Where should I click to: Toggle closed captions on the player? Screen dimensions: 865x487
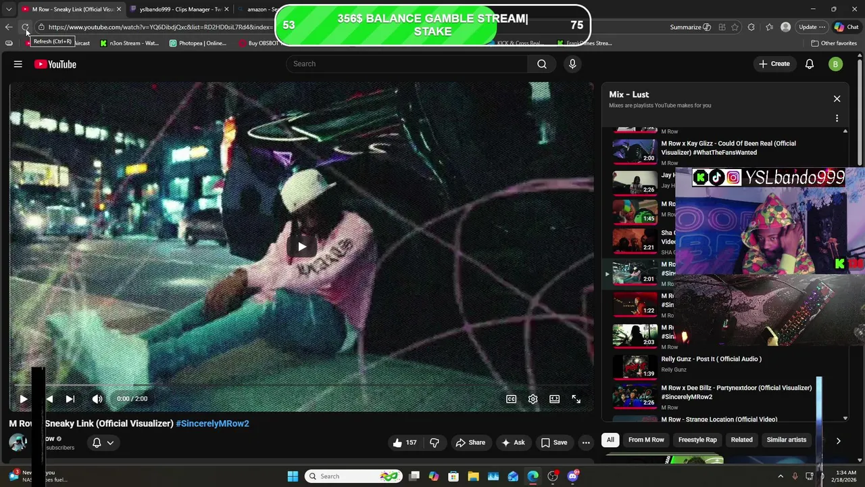[512, 399]
